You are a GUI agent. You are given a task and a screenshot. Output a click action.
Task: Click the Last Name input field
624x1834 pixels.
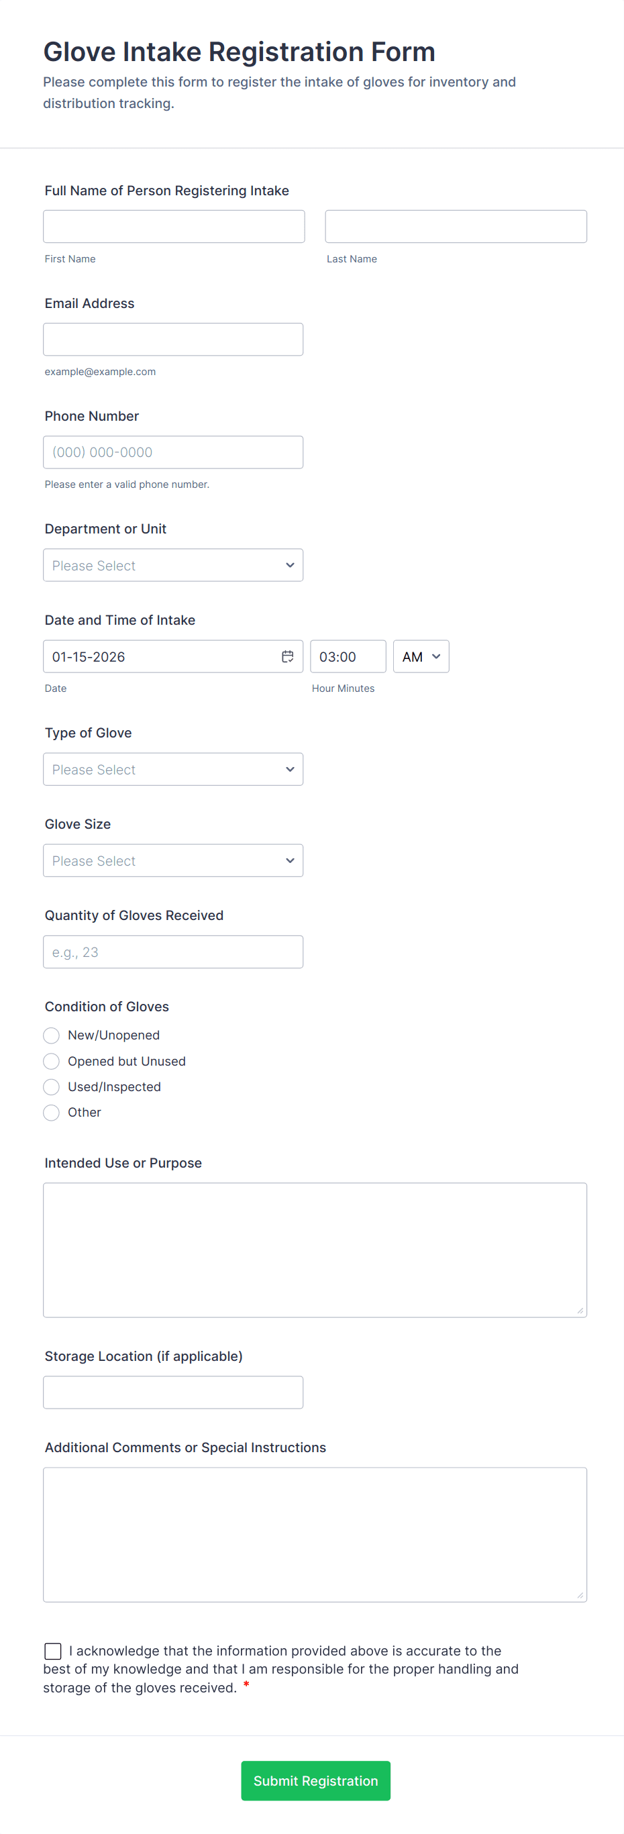click(x=456, y=225)
